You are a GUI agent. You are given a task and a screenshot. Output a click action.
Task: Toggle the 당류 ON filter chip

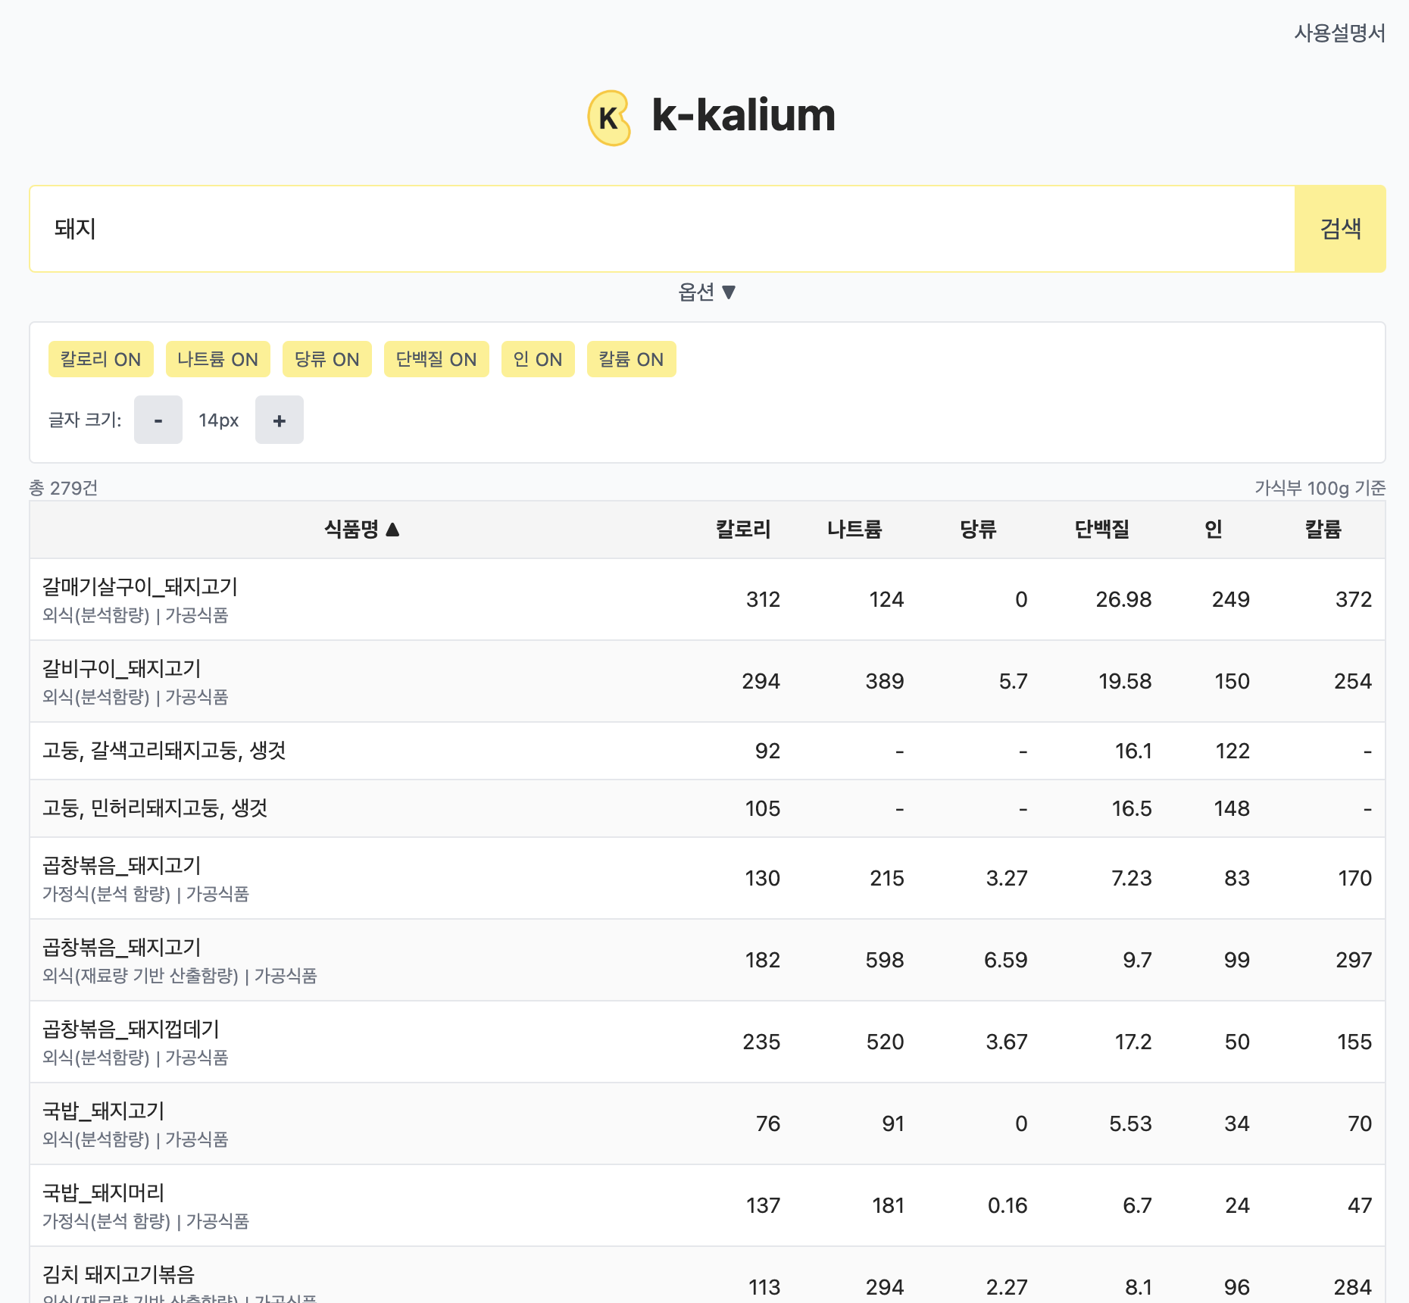pos(326,359)
